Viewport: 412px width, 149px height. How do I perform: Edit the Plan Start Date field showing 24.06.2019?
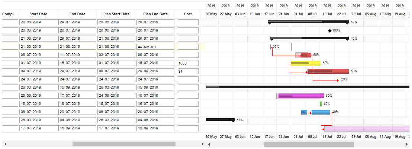pyautogui.click(x=116, y=96)
